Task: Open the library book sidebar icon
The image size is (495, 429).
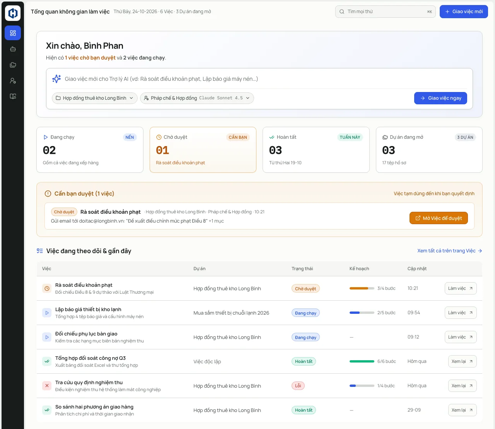Action: point(13,97)
